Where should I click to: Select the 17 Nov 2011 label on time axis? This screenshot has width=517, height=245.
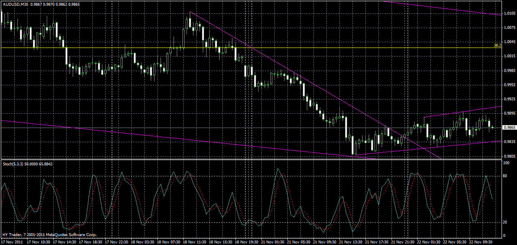point(12,241)
